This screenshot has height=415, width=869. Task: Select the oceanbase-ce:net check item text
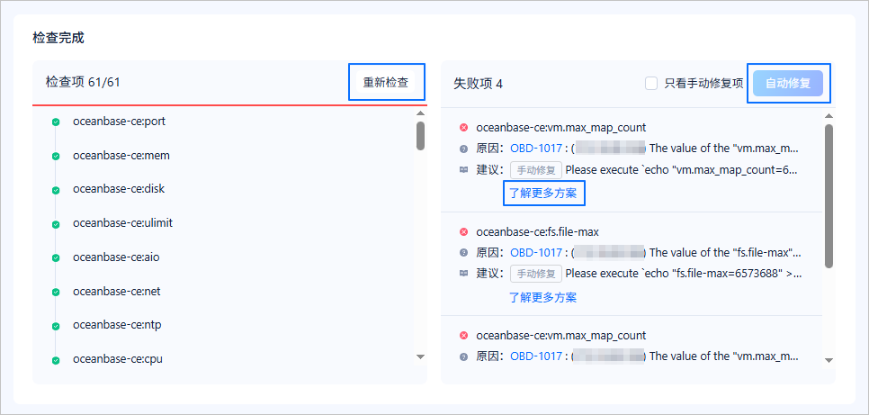point(117,292)
